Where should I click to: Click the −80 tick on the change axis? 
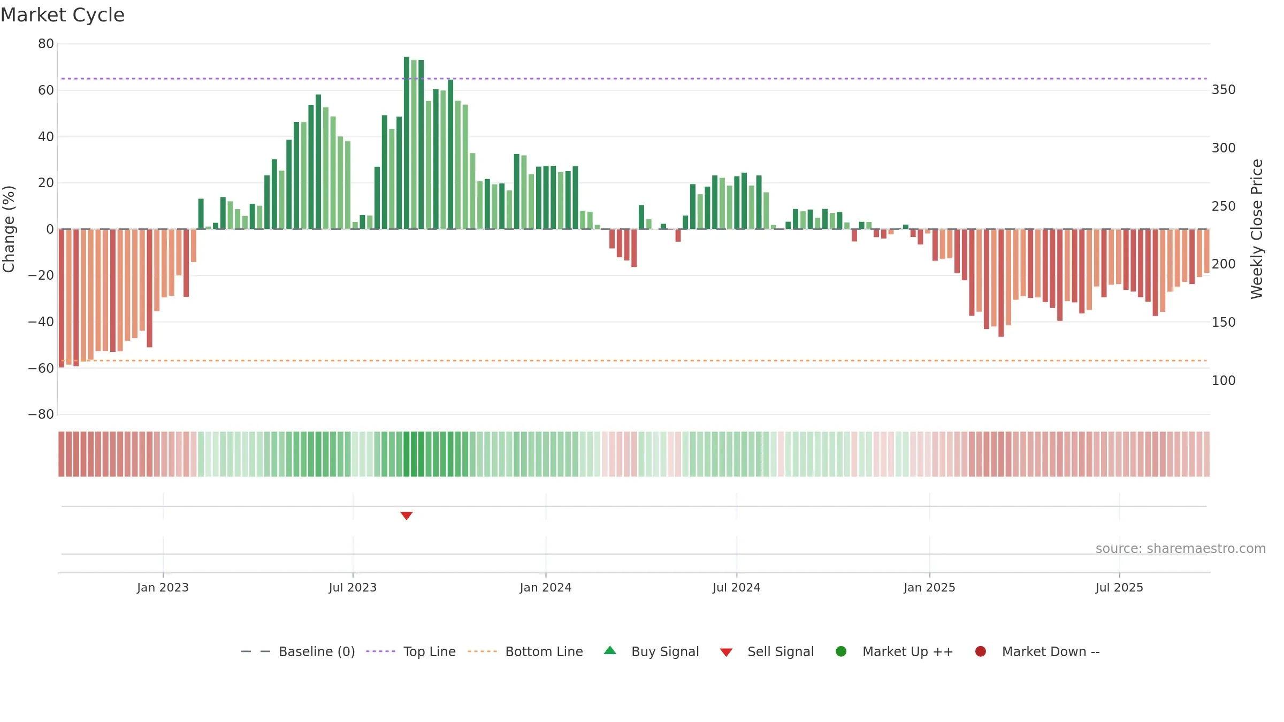coord(41,414)
